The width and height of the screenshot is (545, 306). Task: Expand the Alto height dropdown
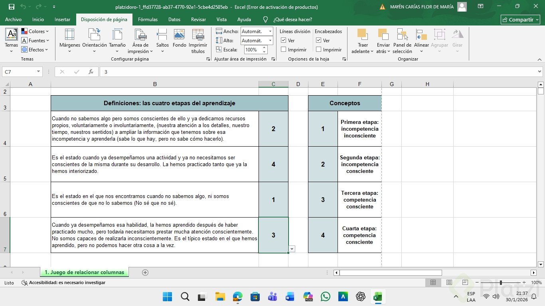(x=270, y=41)
